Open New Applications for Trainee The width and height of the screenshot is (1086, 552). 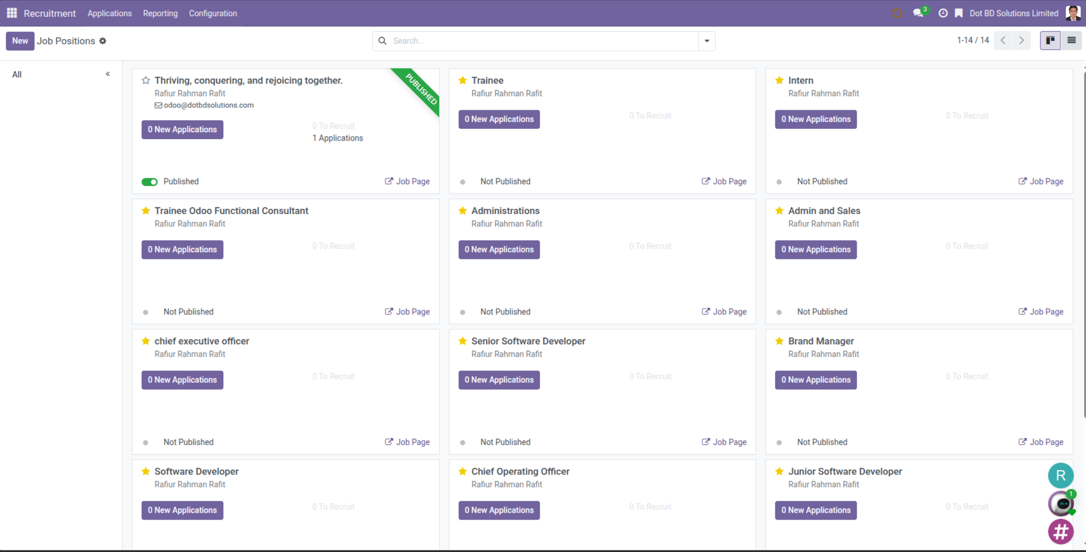coord(499,119)
